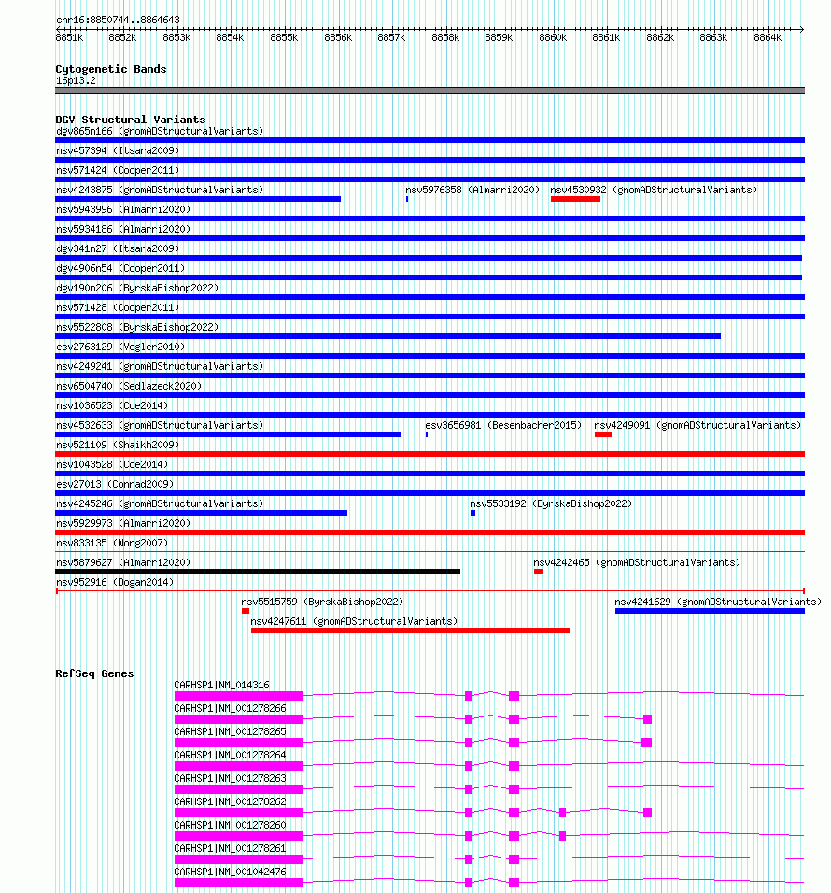Open CARHSP1|NM_001278263 transcript label

pos(230,778)
